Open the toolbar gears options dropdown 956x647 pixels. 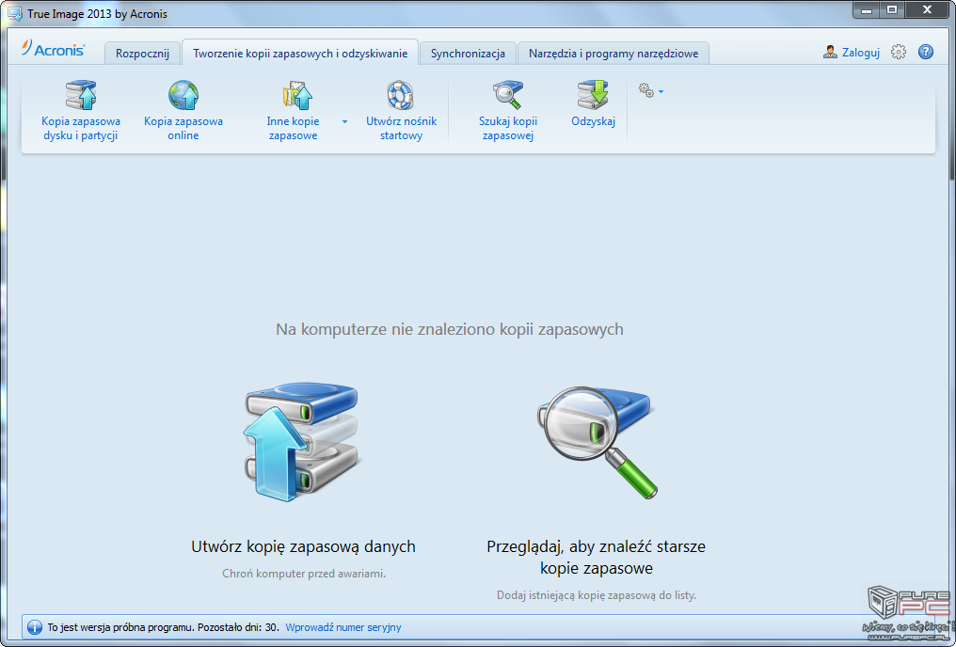[651, 91]
